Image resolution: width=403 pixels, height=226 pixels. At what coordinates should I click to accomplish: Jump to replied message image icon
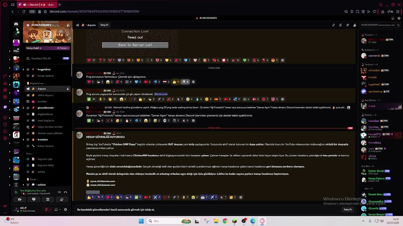(349, 108)
